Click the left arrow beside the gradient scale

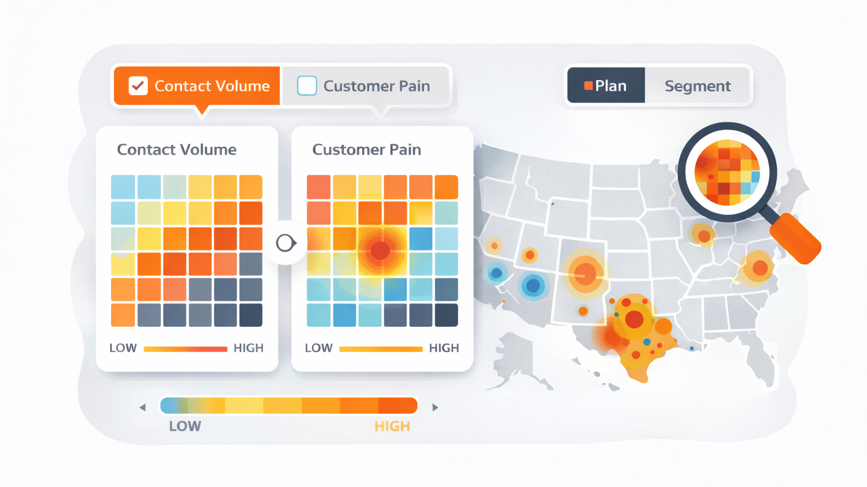[143, 407]
